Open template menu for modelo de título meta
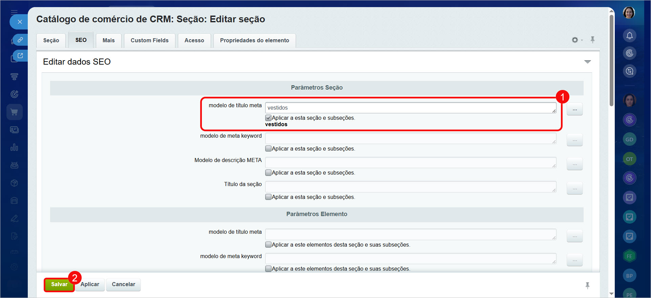Screen dimensions: 651x298 click(x=574, y=110)
